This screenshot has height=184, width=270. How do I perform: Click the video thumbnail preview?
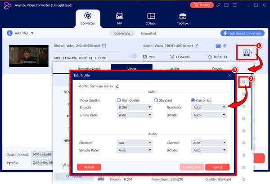(29, 56)
